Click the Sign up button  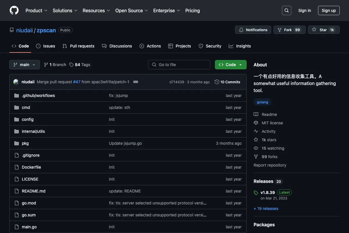point(329,10)
